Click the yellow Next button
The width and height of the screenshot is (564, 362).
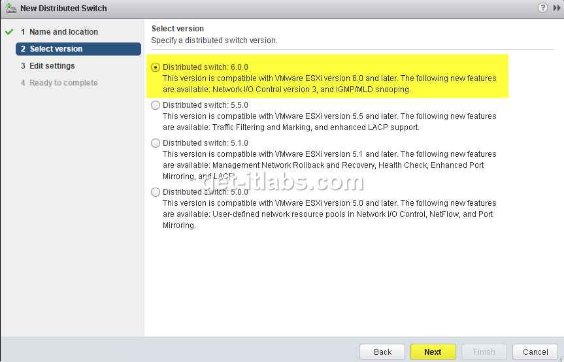433,352
